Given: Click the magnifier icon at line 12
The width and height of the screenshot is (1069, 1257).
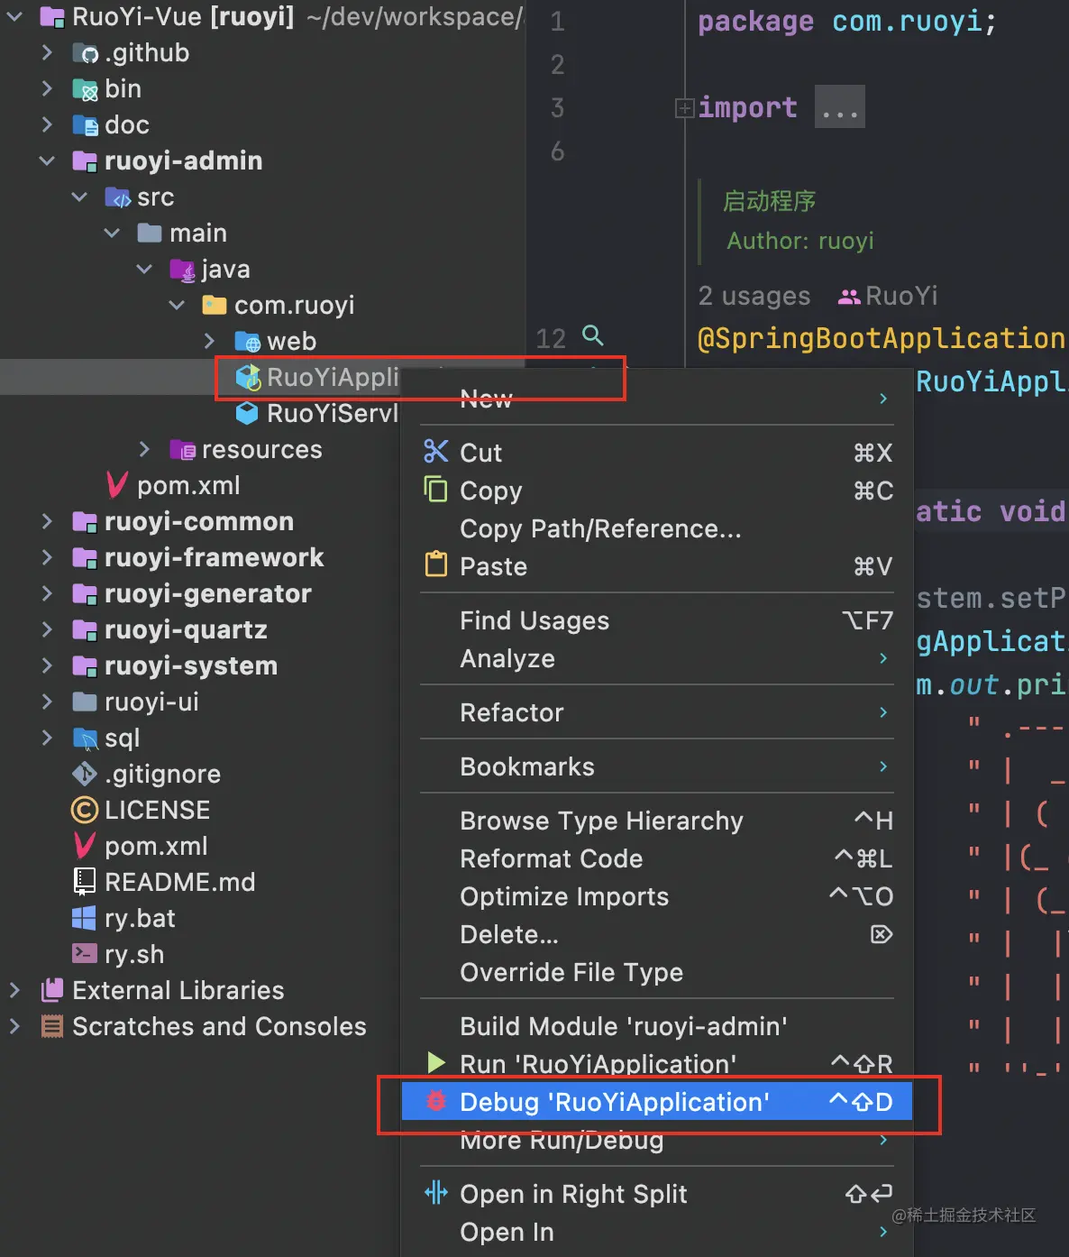Looking at the screenshot, I should tap(592, 335).
